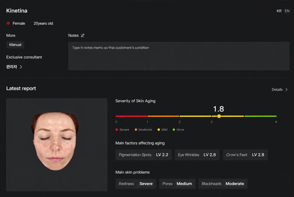Click the 3D face scan thumbnail
Viewport: 294px width, 197px height.
pyautogui.click(x=57, y=145)
